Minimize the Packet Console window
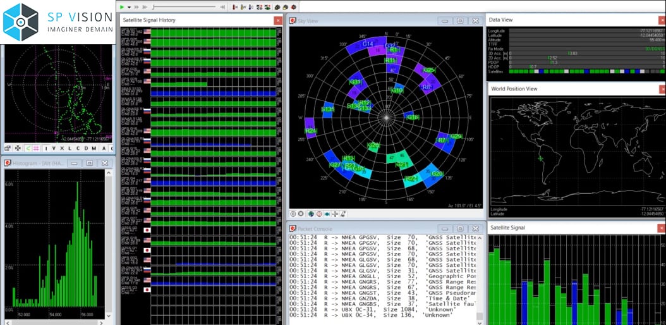 pos(446,228)
